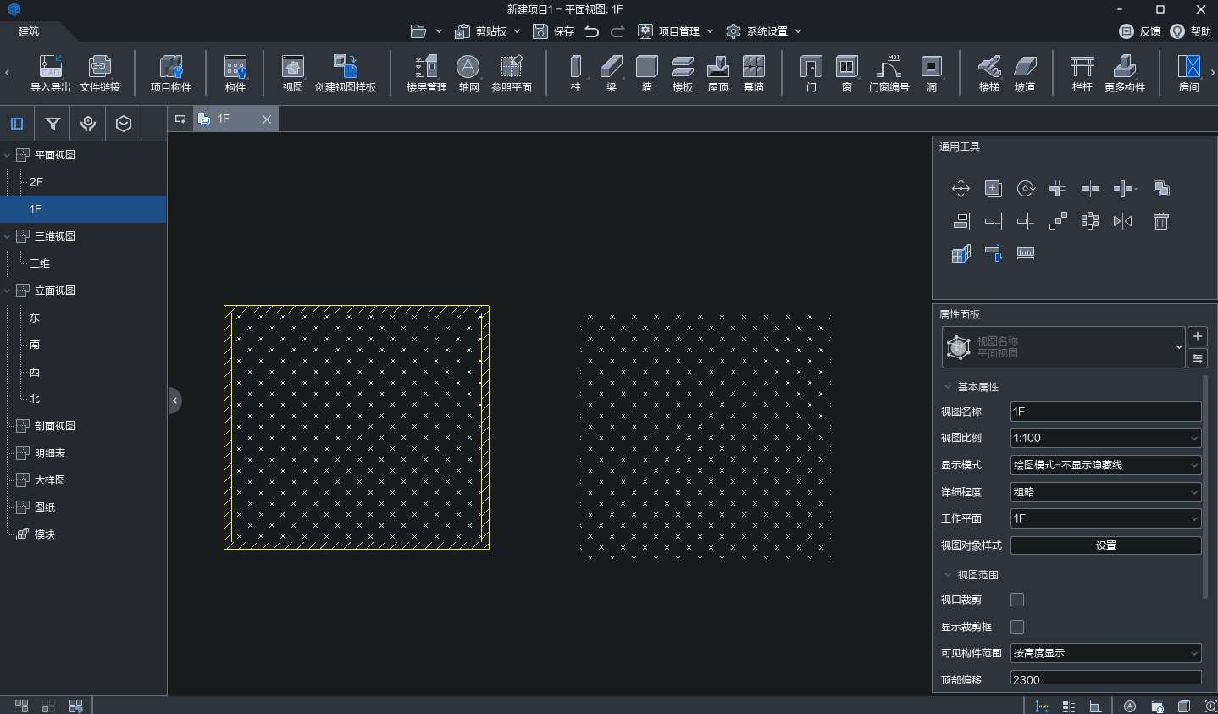Image resolution: width=1218 pixels, height=714 pixels.
Task: Open the 详细程度 粗略 dropdown
Action: [1105, 492]
